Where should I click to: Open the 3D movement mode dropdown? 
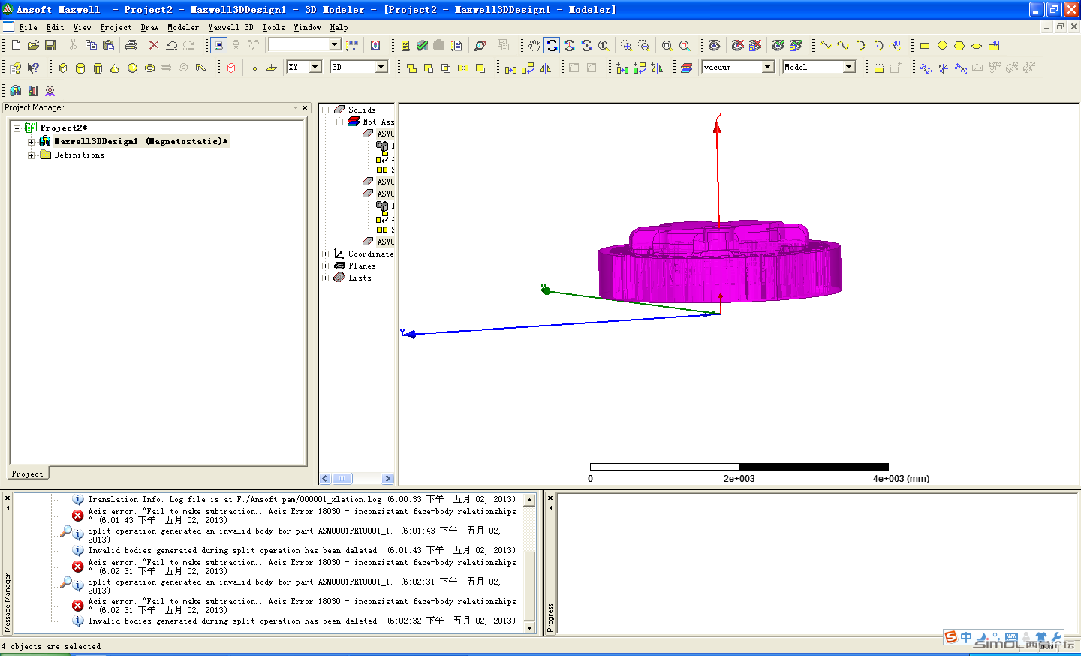[x=381, y=67]
